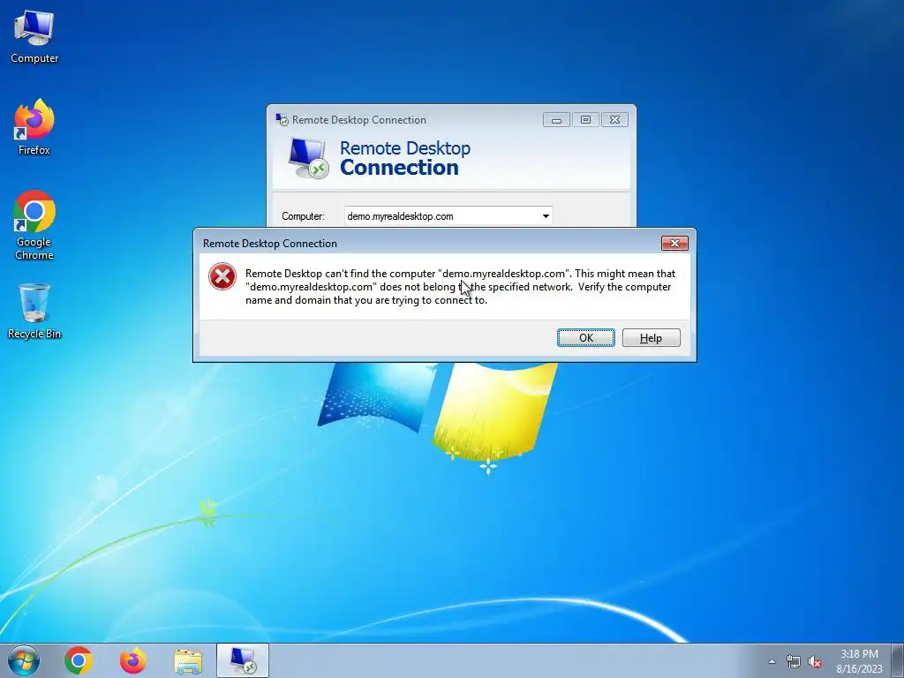Screen dimensions: 904x678
Task: Open the Windows Start menu orb
Action: [24, 660]
